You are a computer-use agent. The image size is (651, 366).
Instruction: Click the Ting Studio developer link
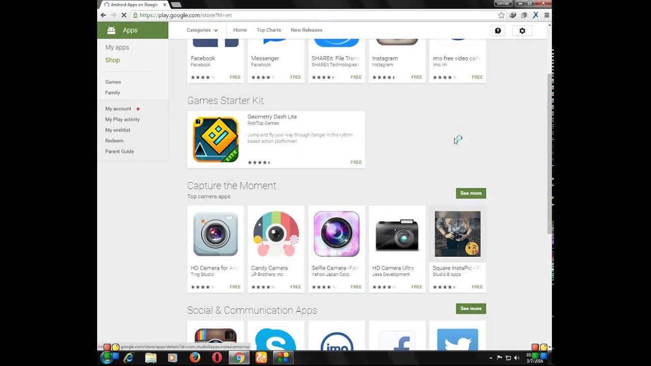[202, 274]
